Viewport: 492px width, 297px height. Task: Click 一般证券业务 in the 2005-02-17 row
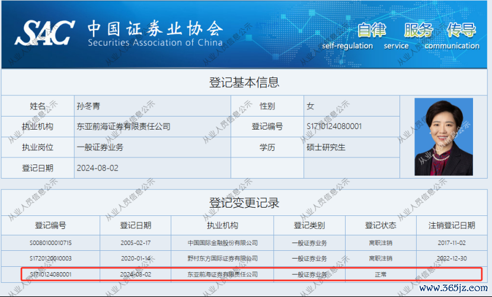pos(309,243)
